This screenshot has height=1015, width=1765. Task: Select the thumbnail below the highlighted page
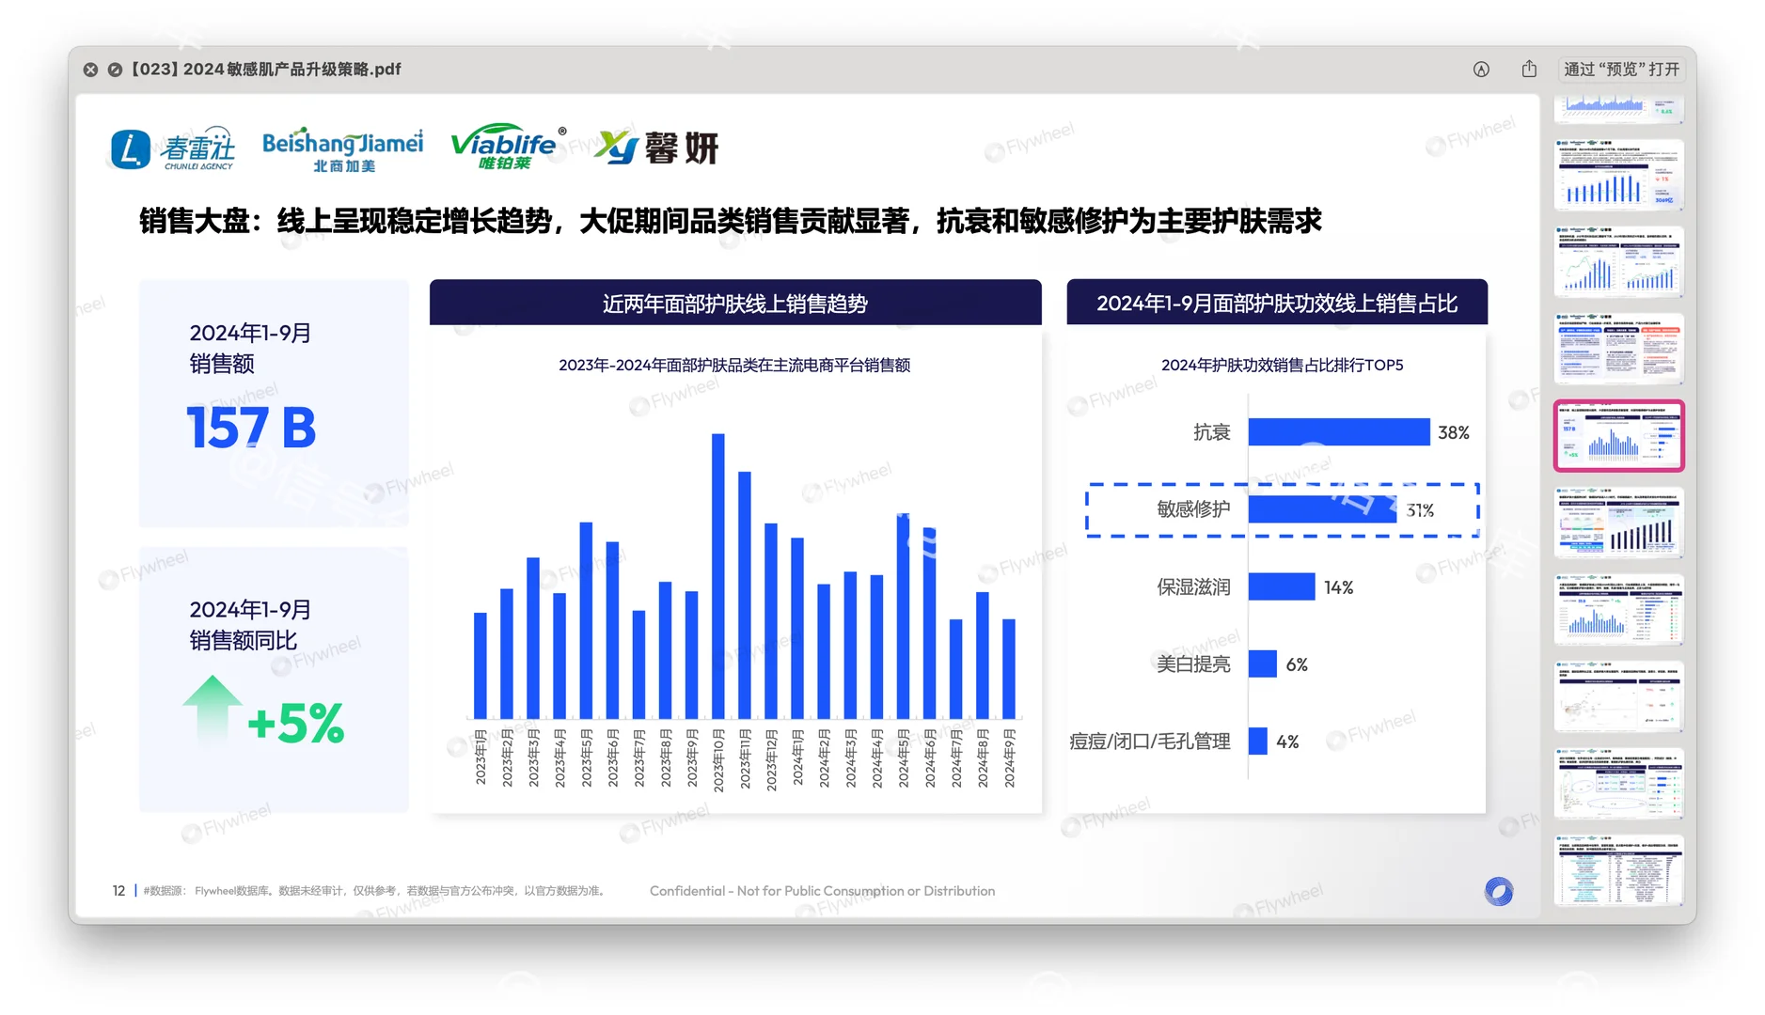[1618, 523]
